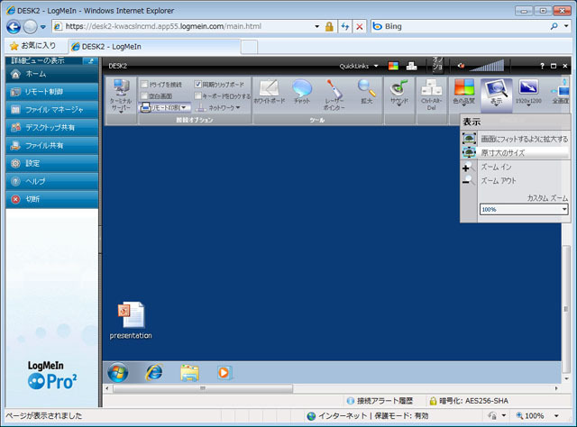Viewport: 577px width, 427px height.
Task: Open File Manager (ファイルマネージャ) in sidebar
Action: (x=52, y=110)
